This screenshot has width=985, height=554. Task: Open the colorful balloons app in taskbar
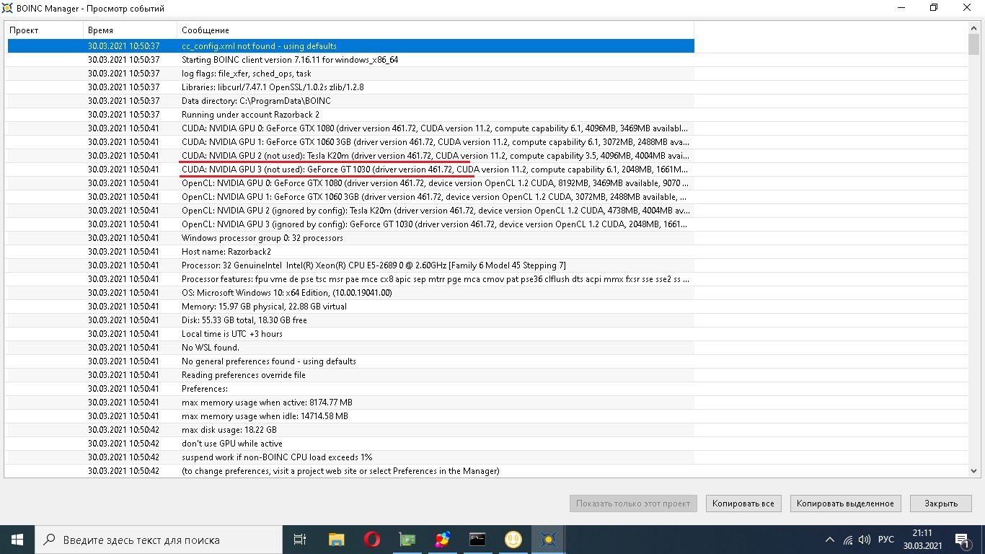click(x=443, y=540)
